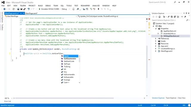Collapse the tiles project node
The image size is (191, 107).
[153, 26]
